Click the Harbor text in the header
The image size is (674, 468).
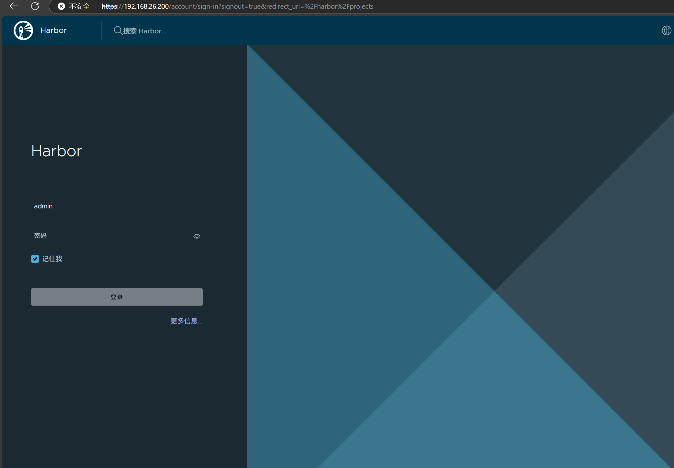point(54,30)
